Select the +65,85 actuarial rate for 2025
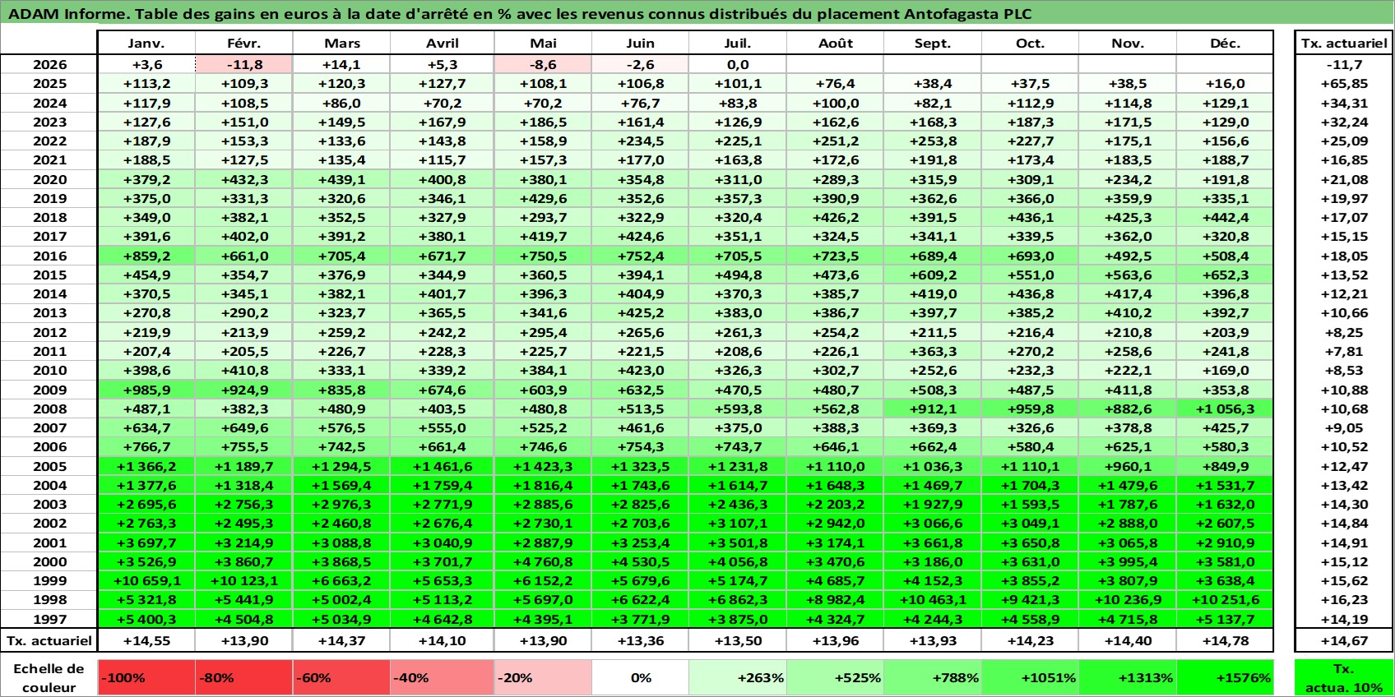The width and height of the screenshot is (1395, 697). click(x=1344, y=84)
